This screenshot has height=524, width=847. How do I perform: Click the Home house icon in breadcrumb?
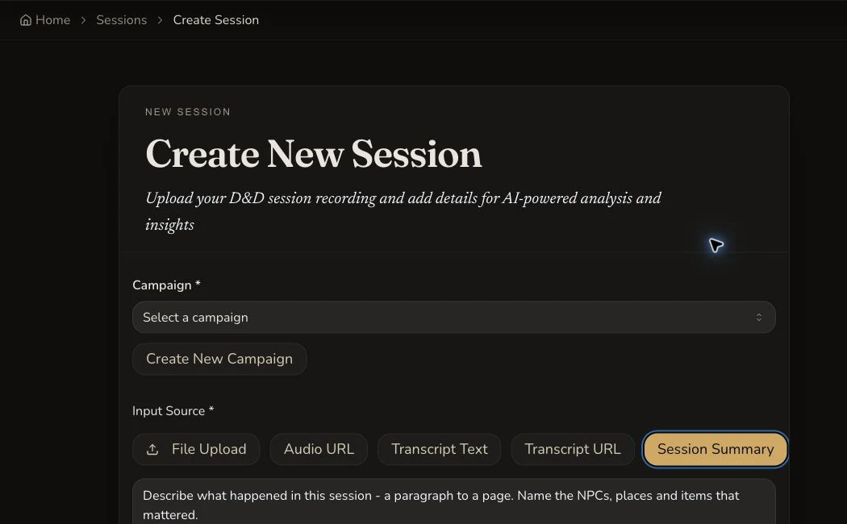pos(25,20)
